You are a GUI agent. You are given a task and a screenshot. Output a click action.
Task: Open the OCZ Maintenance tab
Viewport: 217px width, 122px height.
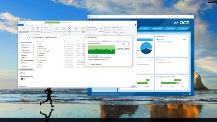coord(157,28)
